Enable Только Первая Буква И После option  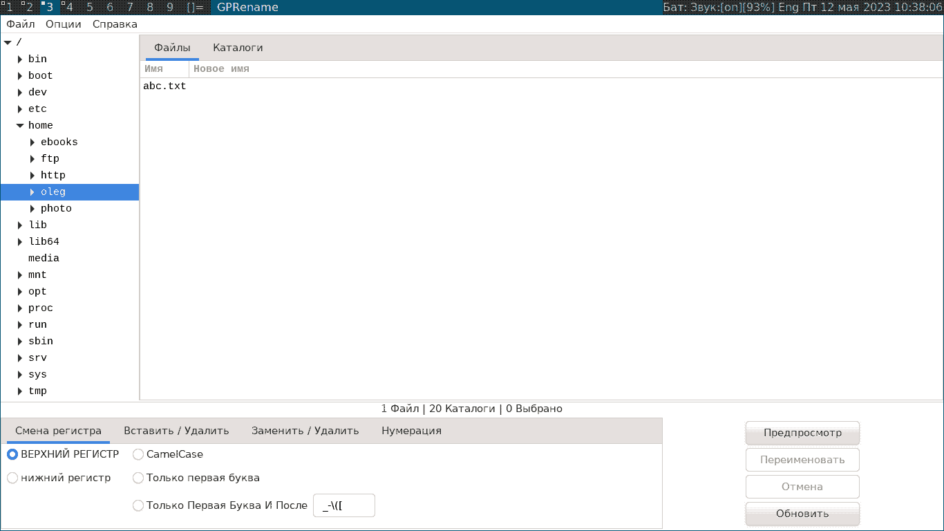point(138,505)
